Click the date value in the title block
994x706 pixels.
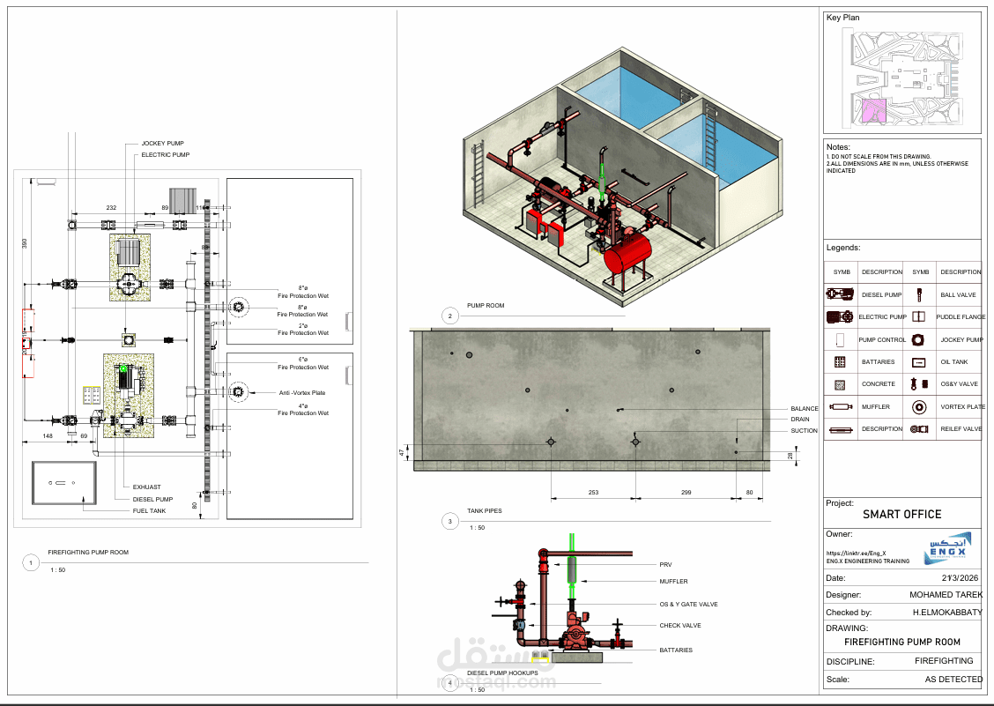point(960,578)
